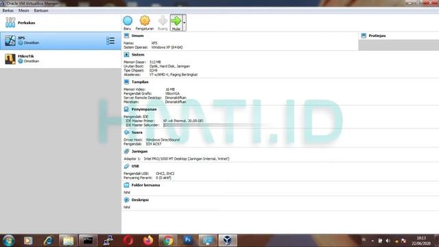Click the Baru (New) machine icon

[128, 21]
